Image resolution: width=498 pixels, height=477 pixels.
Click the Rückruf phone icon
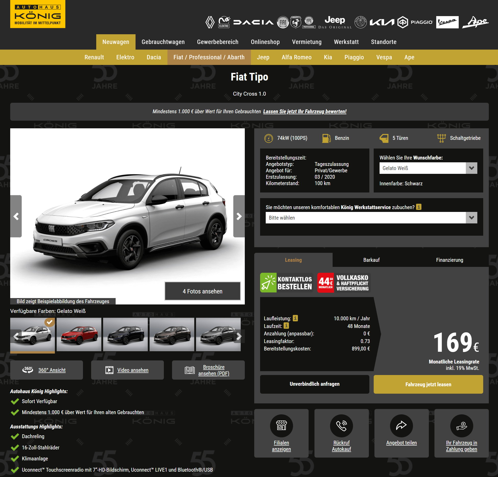341,426
